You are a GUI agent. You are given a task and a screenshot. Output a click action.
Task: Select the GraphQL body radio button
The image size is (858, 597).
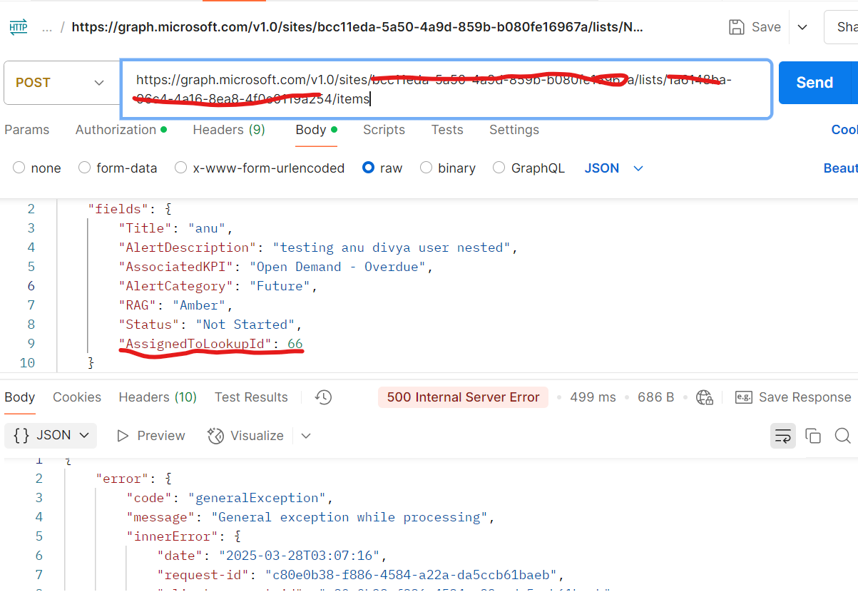(499, 168)
